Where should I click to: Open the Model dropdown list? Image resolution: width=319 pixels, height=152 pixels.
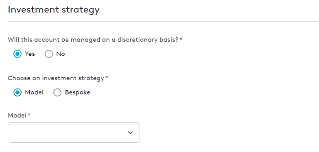pos(74,133)
